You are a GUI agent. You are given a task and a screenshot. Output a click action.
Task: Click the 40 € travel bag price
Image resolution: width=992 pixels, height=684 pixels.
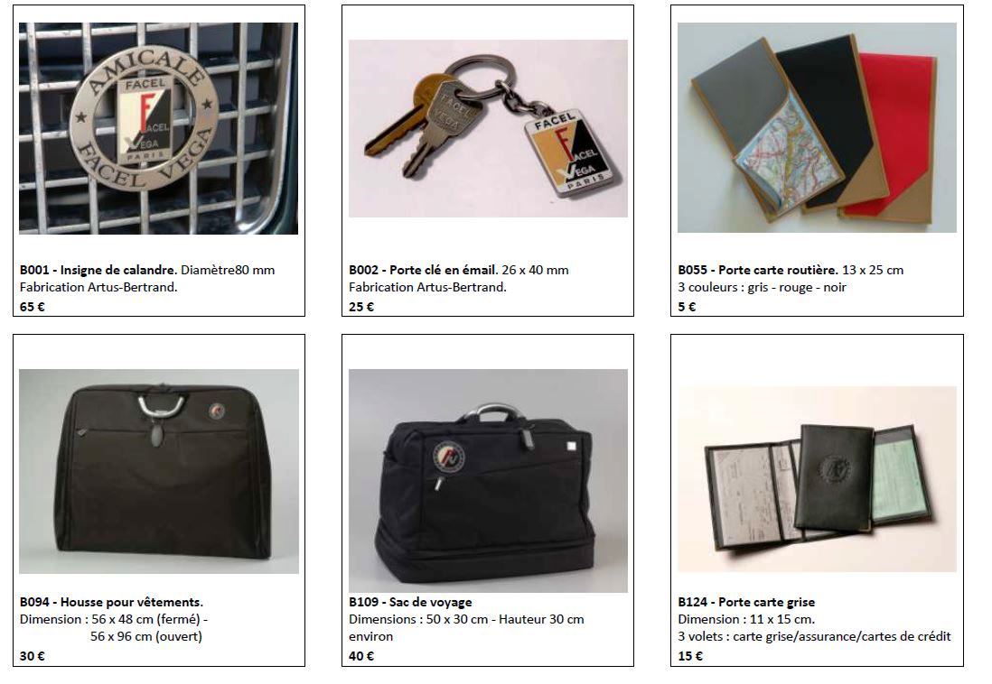(361, 656)
